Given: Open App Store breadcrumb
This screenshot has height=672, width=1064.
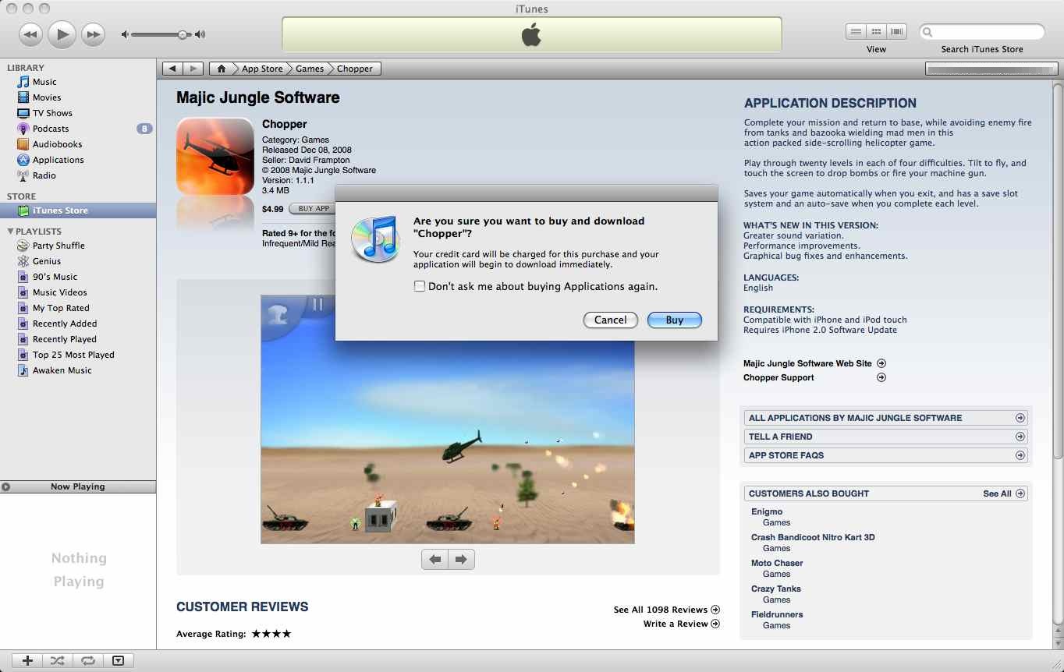Looking at the screenshot, I should (262, 69).
